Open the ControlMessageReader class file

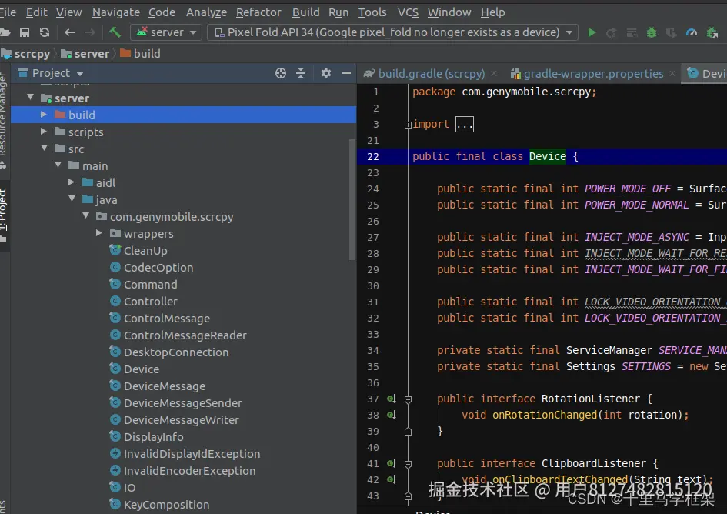(185, 335)
